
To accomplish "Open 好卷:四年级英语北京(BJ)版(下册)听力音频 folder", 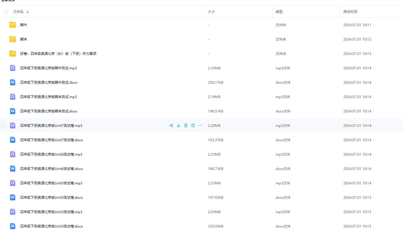I will pos(58,54).
